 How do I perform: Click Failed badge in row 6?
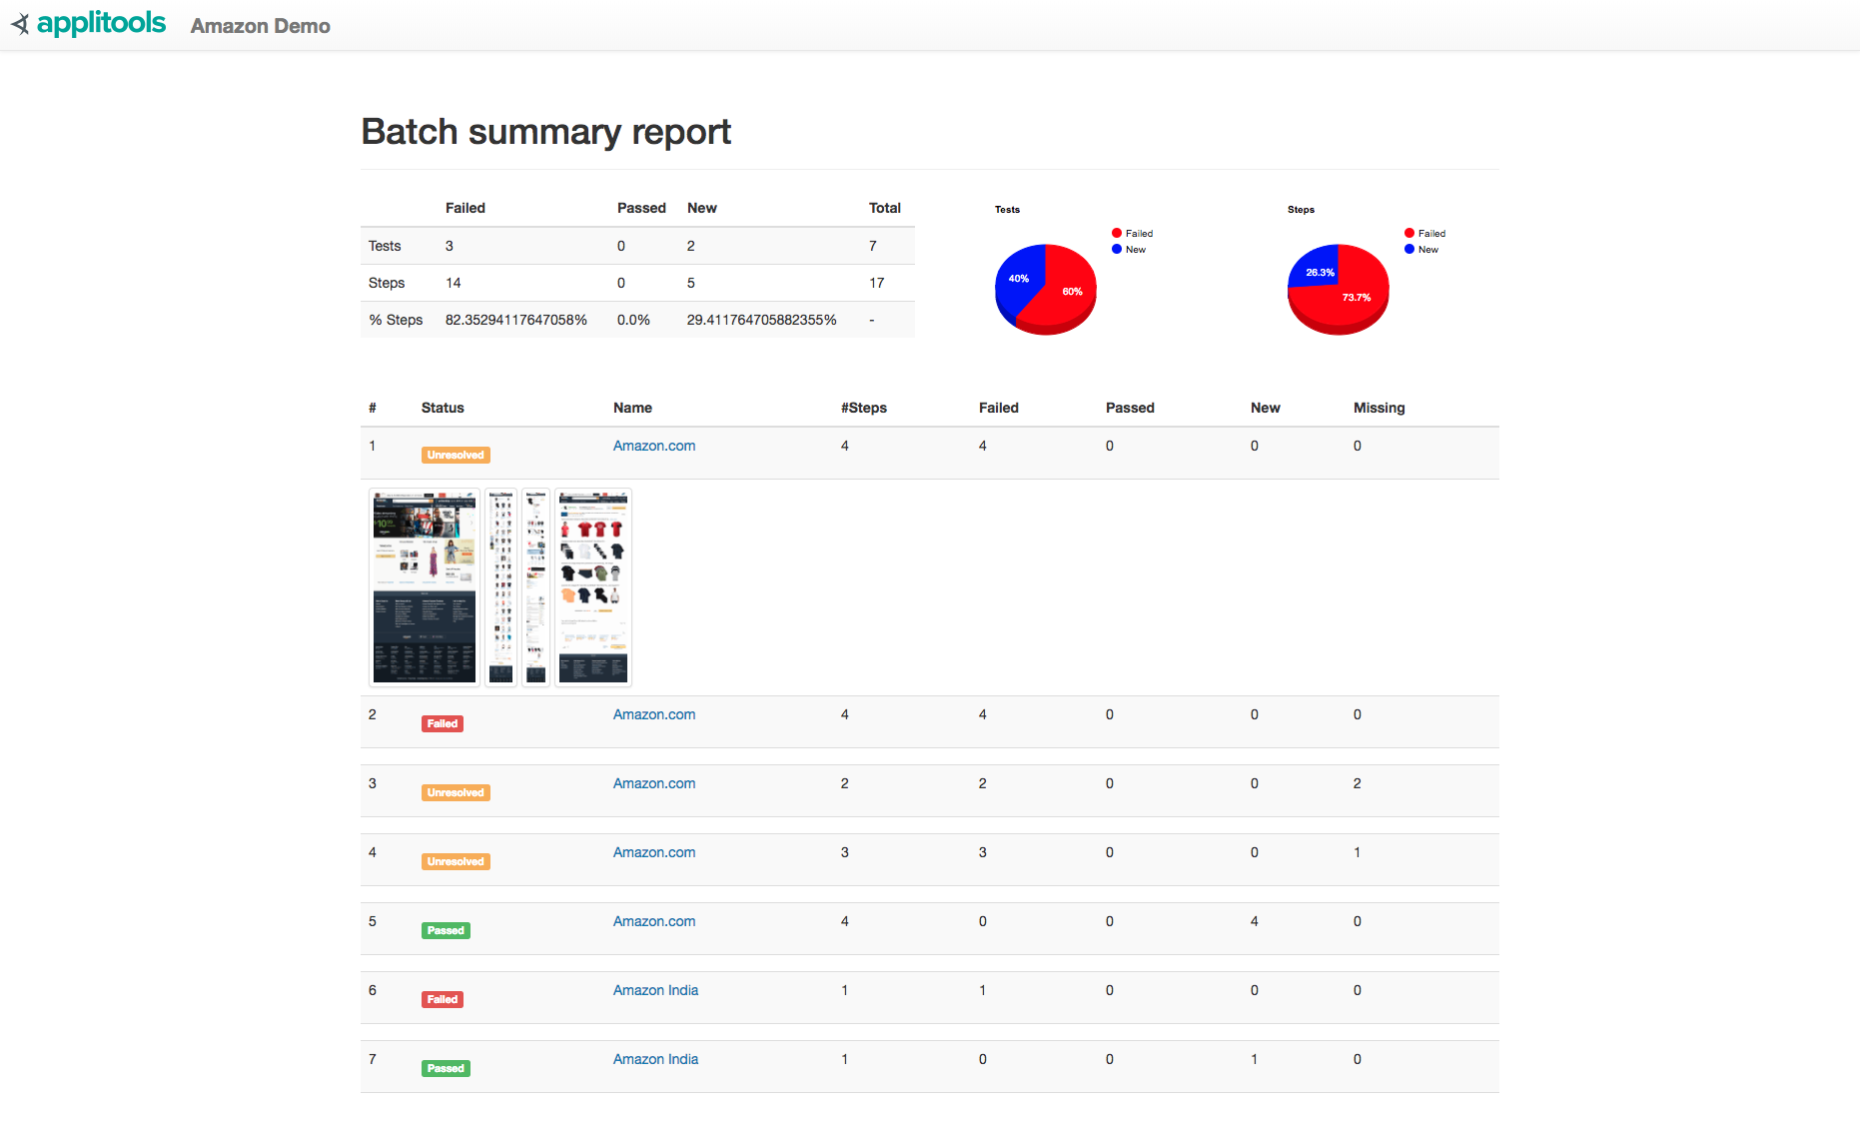(443, 999)
